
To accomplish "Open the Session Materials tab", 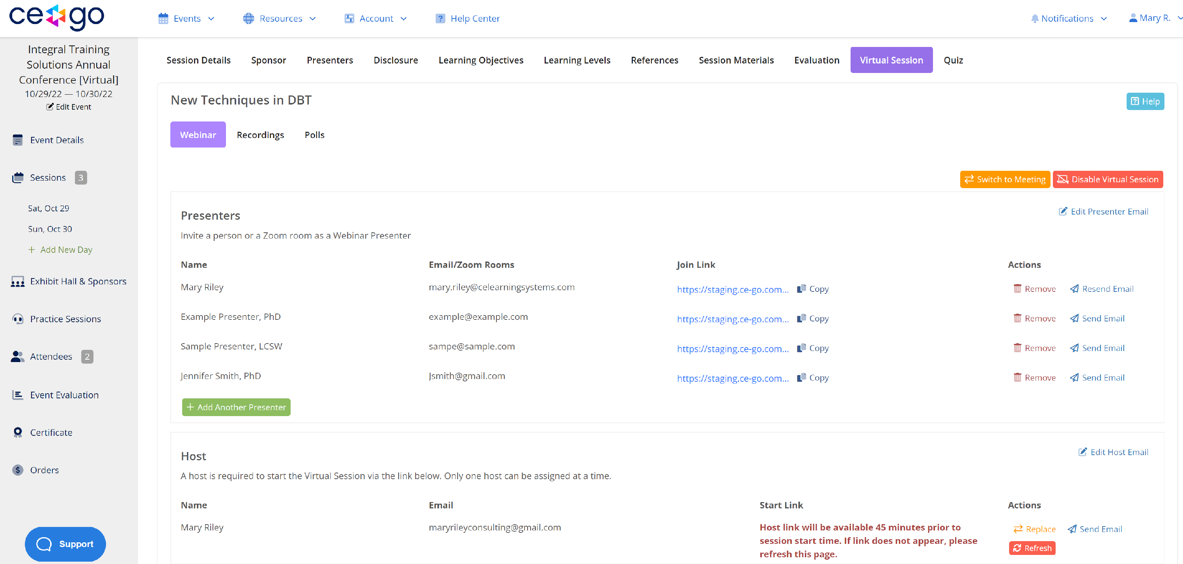I will point(736,60).
